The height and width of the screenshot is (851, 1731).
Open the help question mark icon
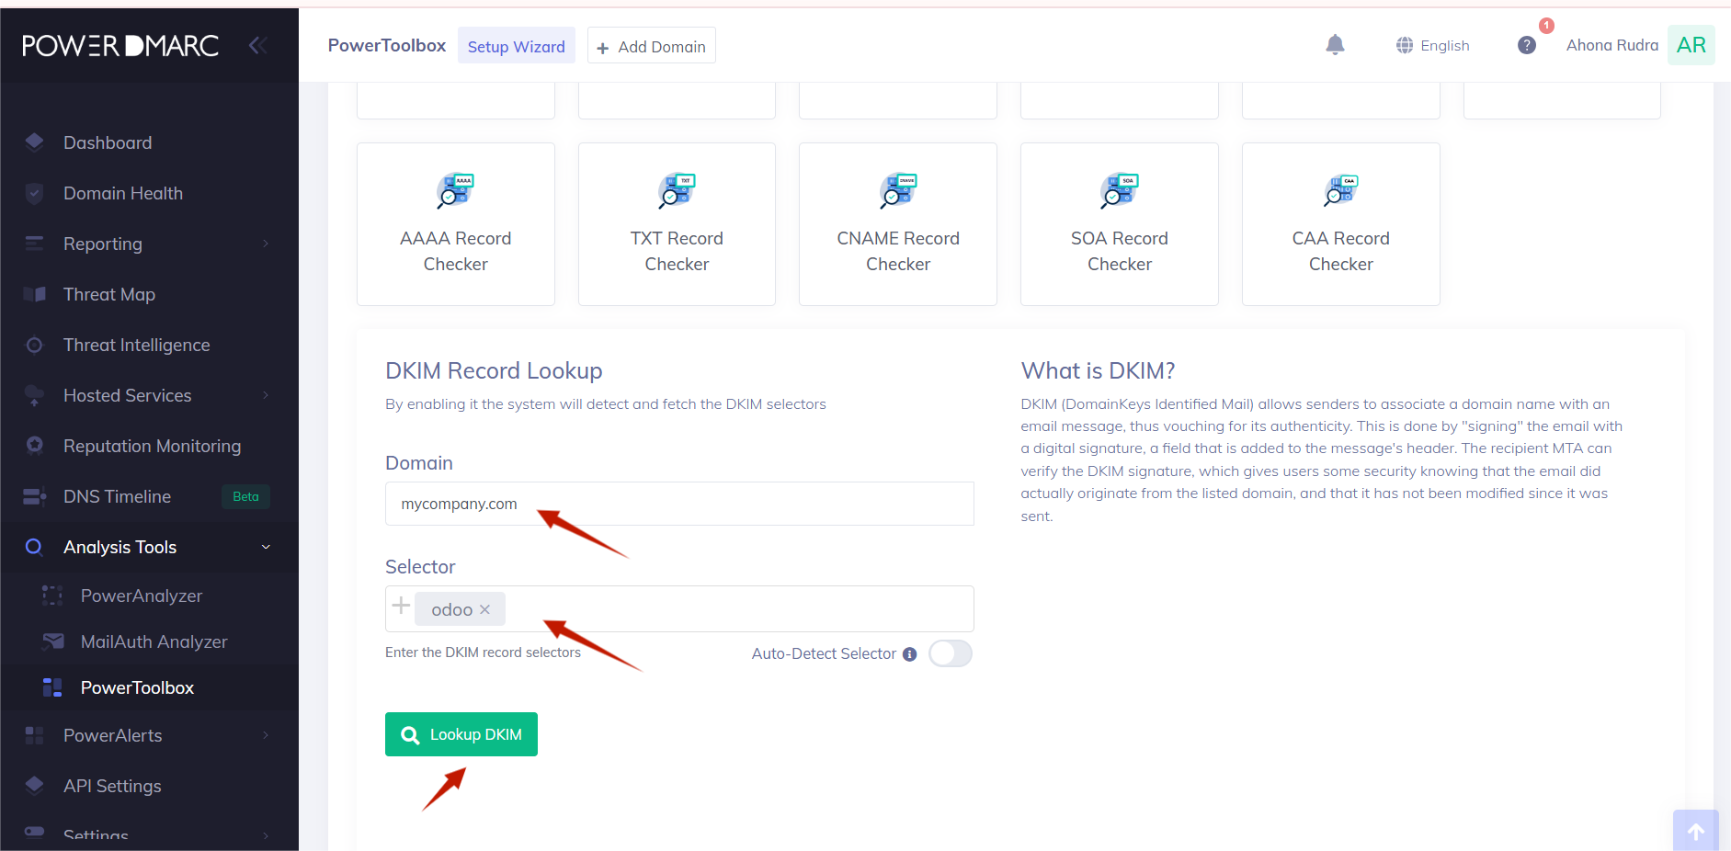tap(1526, 45)
